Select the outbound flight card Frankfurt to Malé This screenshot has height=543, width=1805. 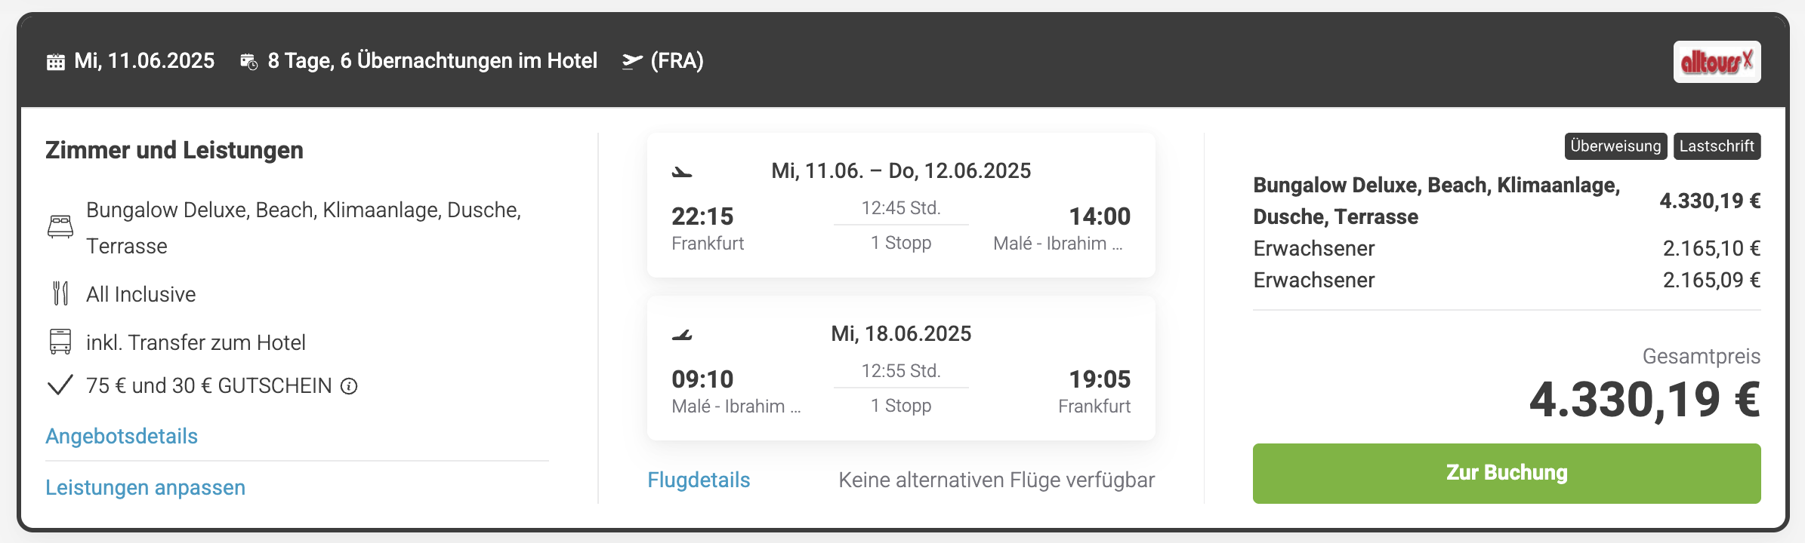point(901,205)
